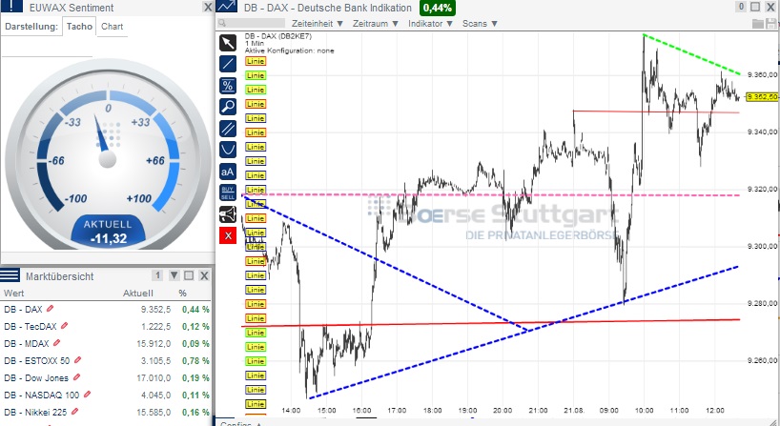Click the red X delete drawings button
Image resolution: width=780 pixels, height=426 pixels.
(x=228, y=235)
